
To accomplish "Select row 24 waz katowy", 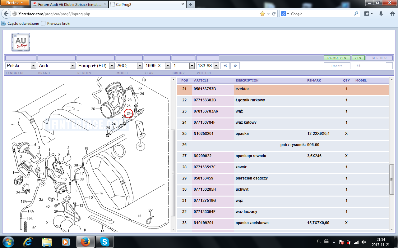I will point(283,123).
